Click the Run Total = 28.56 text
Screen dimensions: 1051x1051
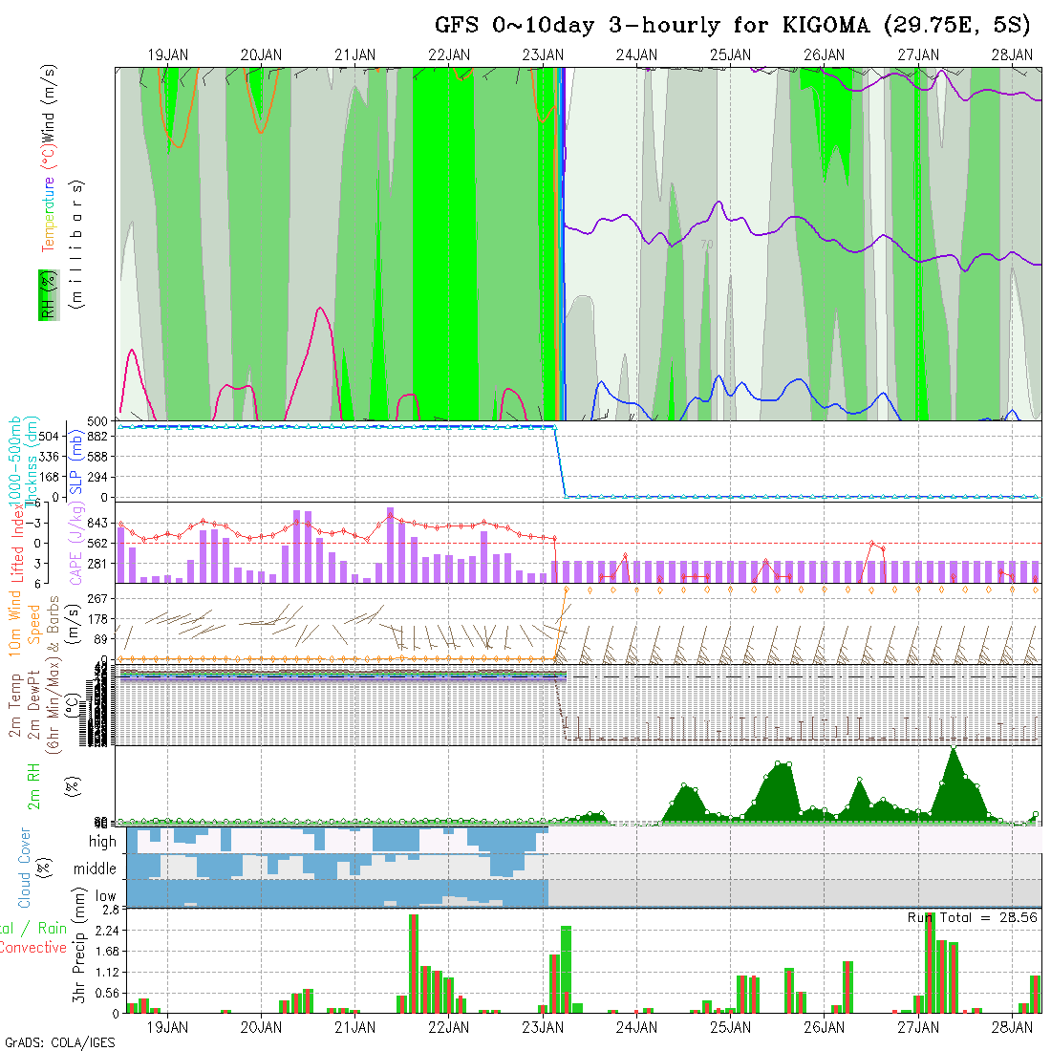[x=972, y=917]
